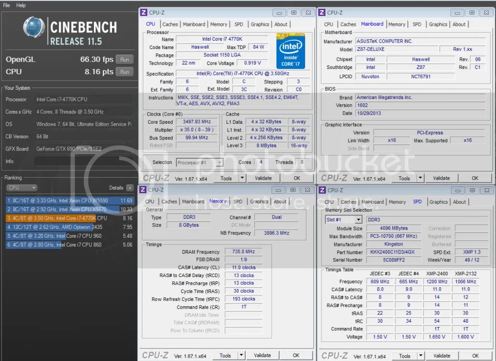Open the Processor #1 selection dropdown

200,162
